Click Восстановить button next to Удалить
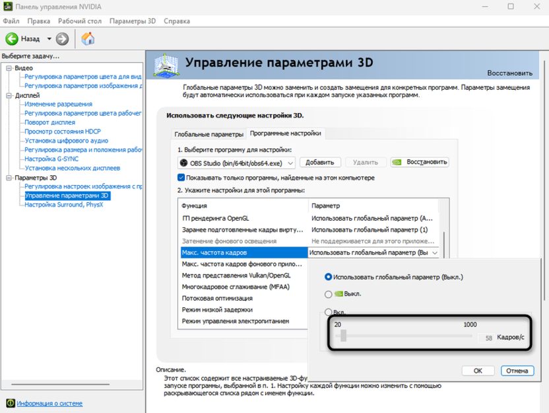Viewport: 549px width, 413px height. pyautogui.click(x=420, y=162)
